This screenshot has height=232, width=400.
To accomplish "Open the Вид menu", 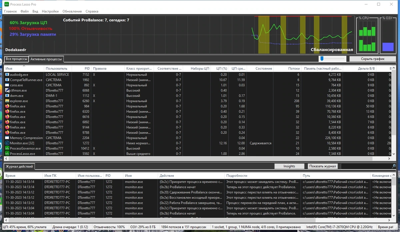I will coord(35,11).
